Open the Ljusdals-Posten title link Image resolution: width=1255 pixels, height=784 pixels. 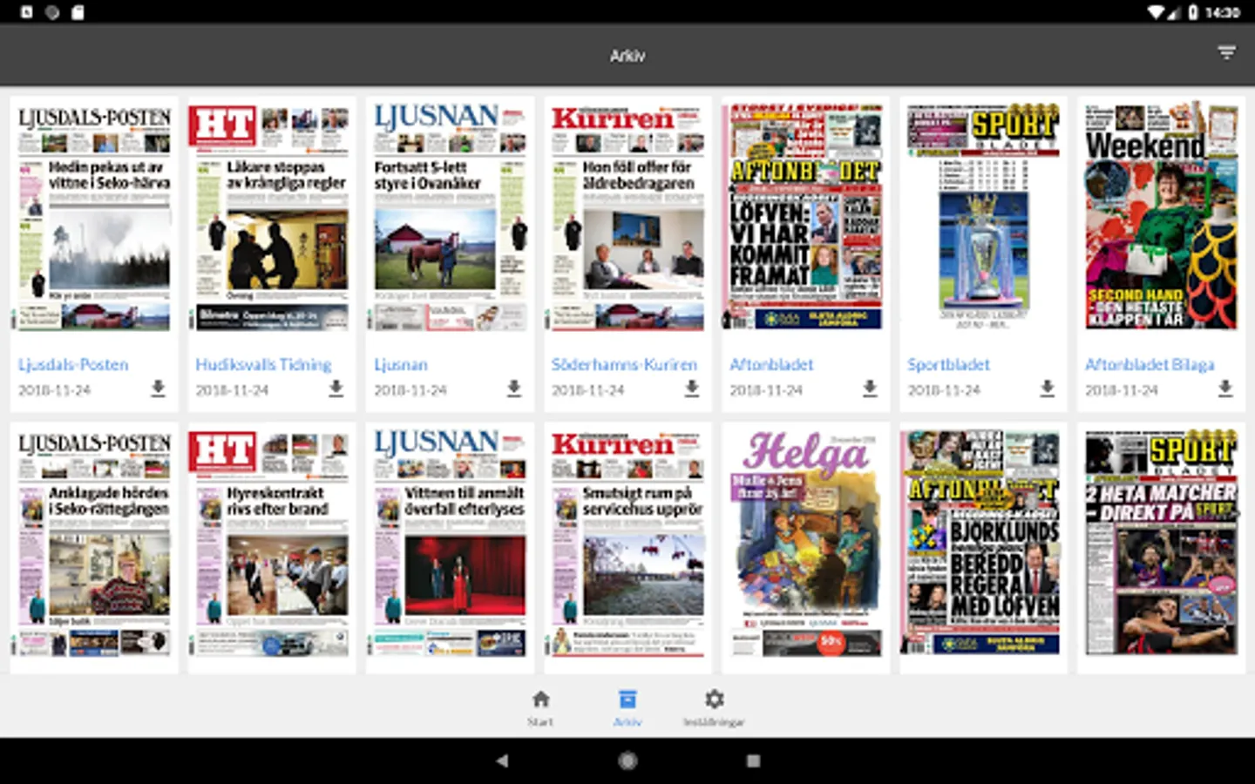click(x=73, y=364)
